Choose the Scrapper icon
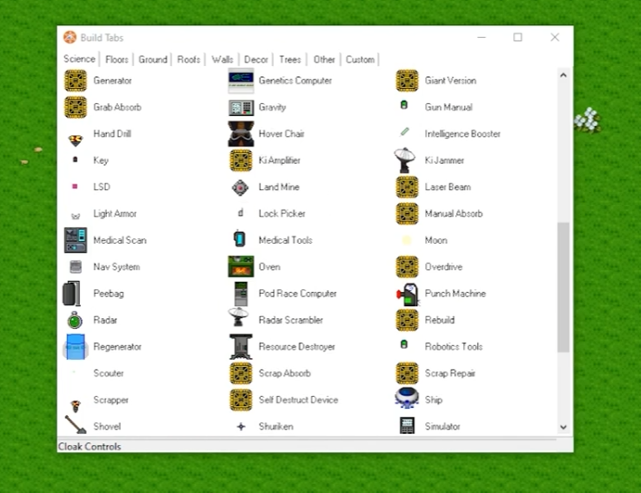 [75, 405]
